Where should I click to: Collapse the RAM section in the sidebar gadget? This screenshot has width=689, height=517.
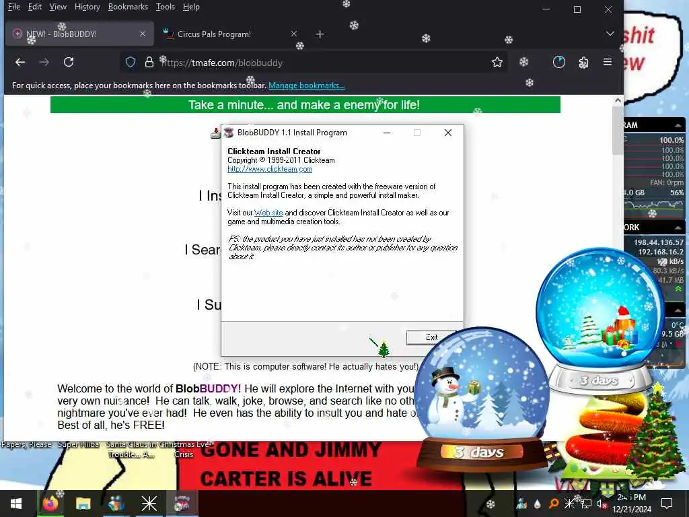(x=678, y=125)
